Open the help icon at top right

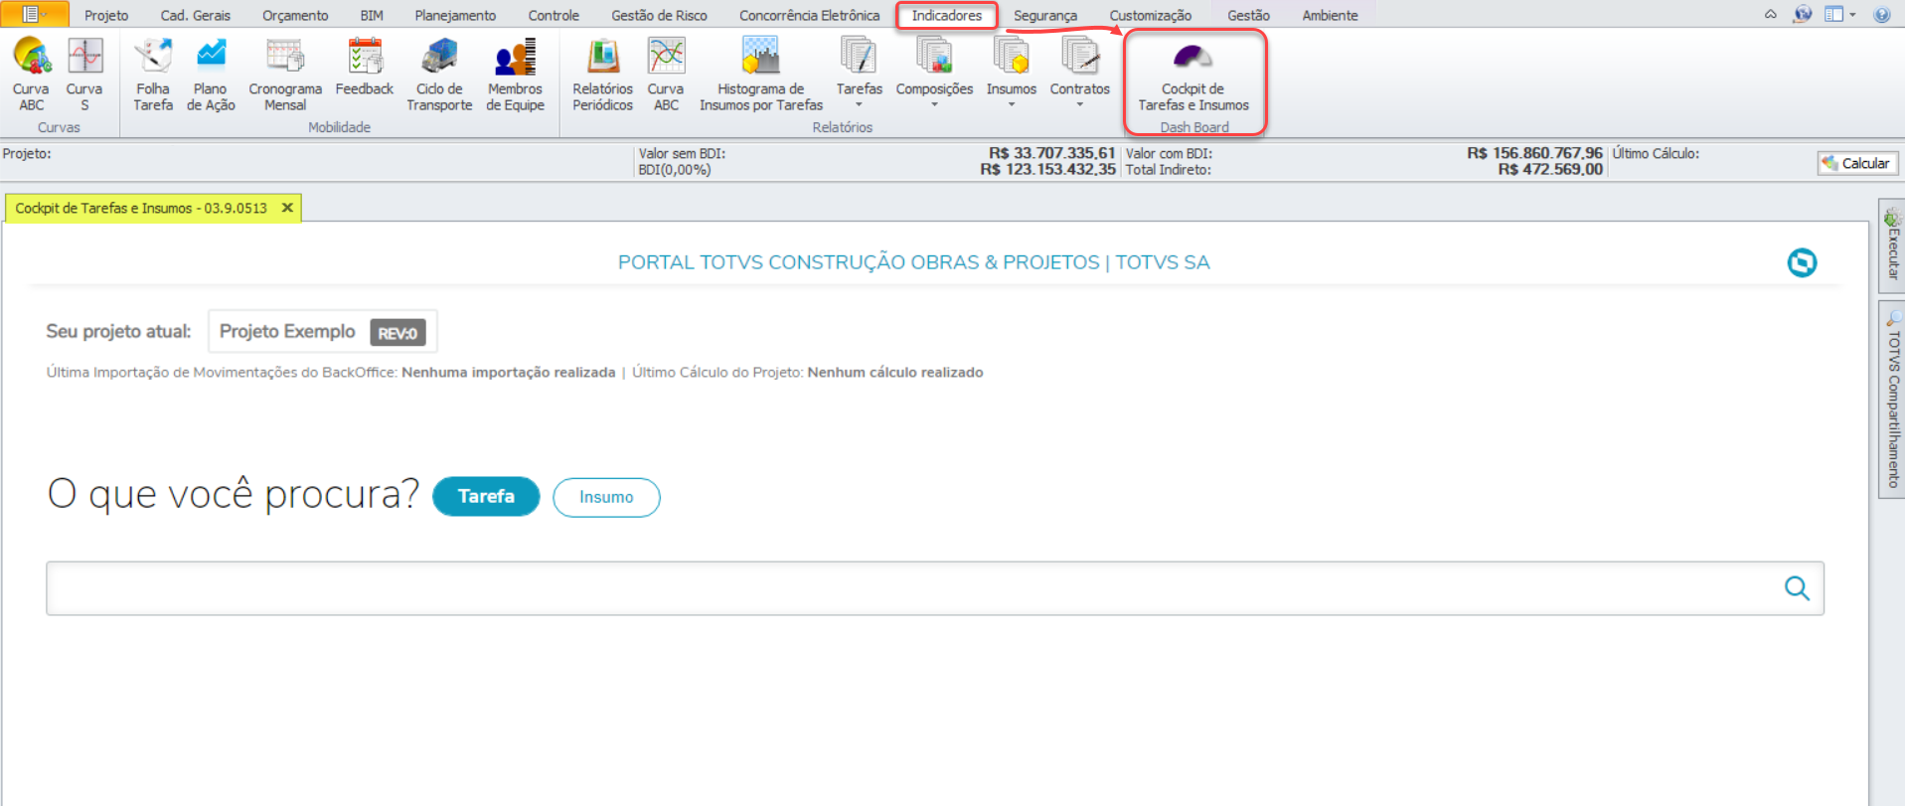coord(1881,14)
